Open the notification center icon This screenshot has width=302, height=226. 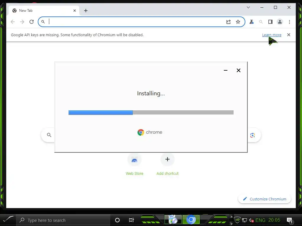point(290,220)
